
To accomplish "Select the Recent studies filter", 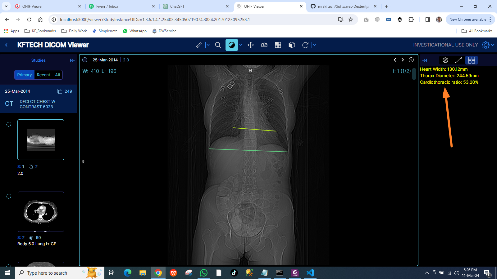I will click(43, 75).
